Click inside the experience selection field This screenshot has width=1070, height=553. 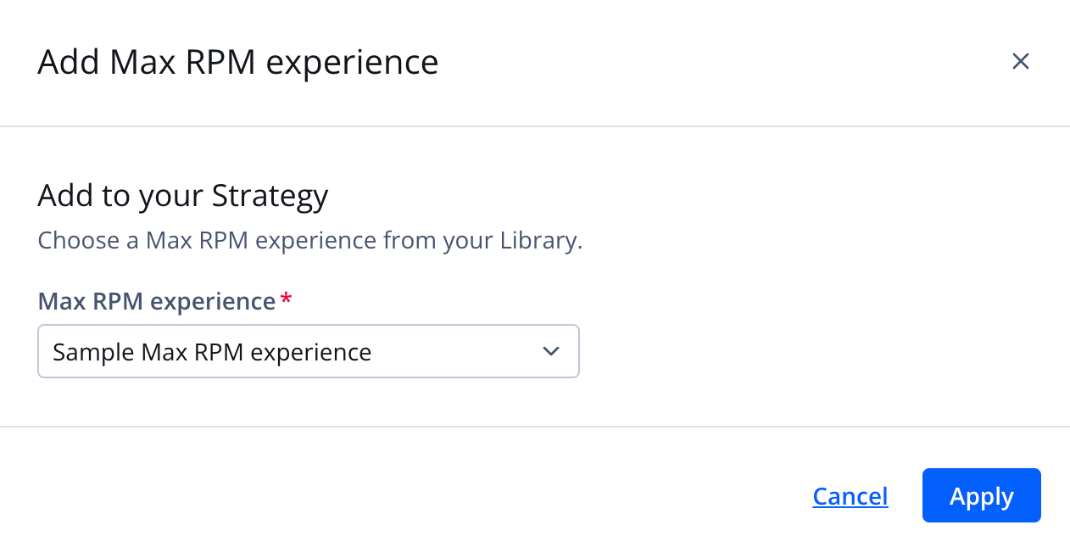pyautogui.click(x=309, y=350)
